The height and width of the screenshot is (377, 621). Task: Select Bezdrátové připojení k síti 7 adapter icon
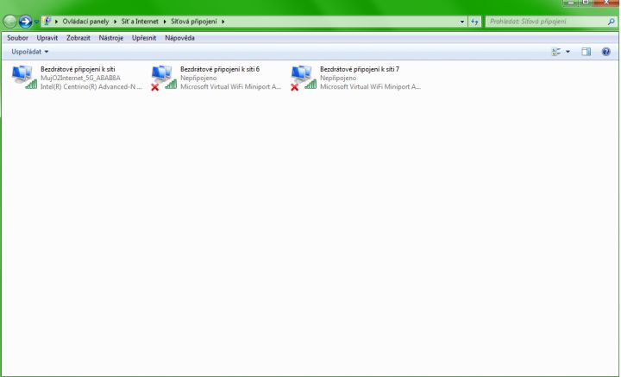pos(304,78)
